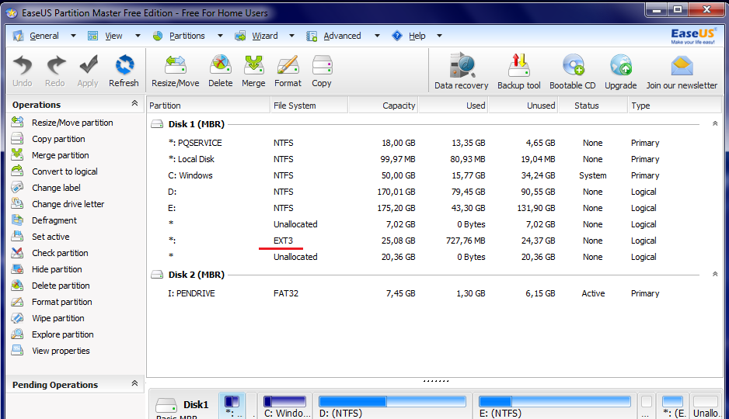Screen dimensions: 729x419
Task: Expand the dropdown arrow beside Help
Action: (439, 36)
